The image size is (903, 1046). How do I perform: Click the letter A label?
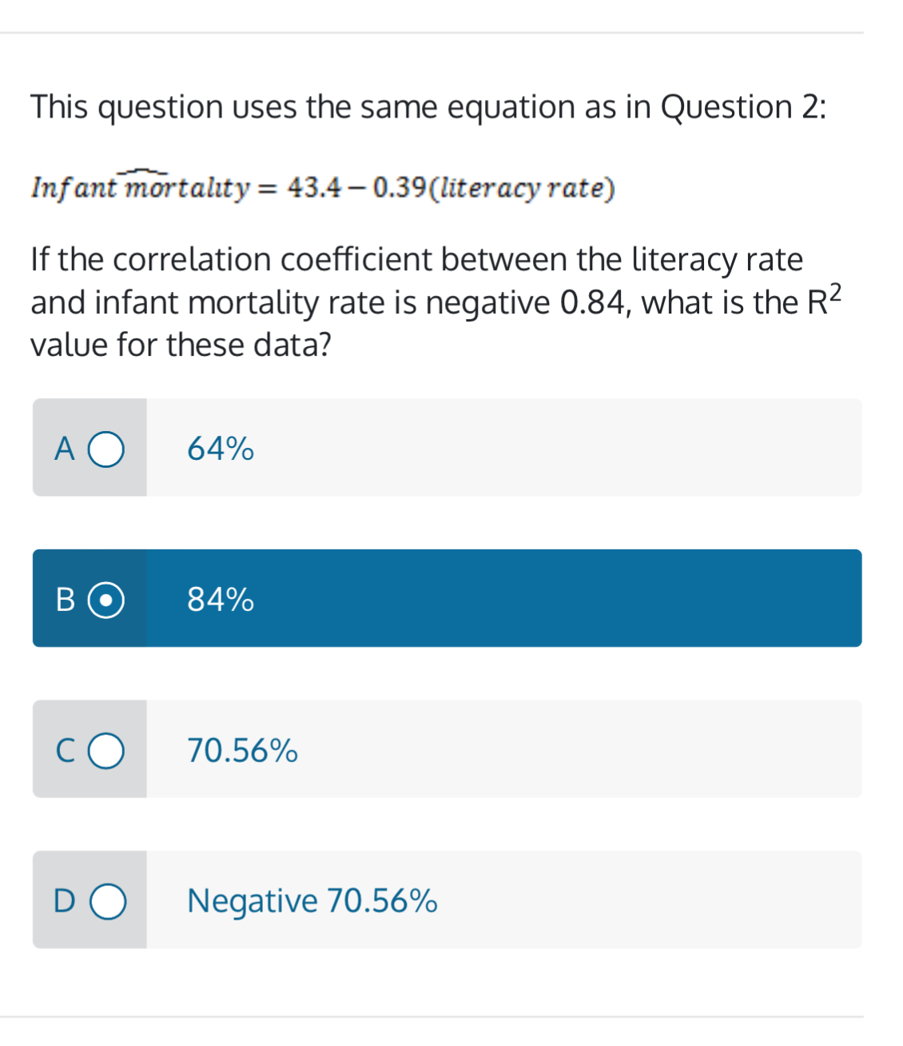[x=64, y=449]
